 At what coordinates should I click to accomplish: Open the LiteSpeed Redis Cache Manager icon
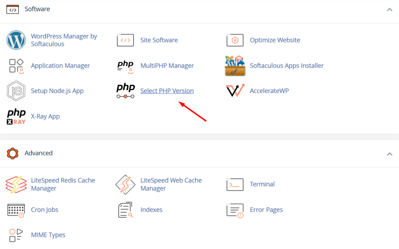(16, 184)
